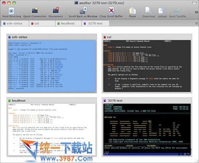Start a Quick Connection
This screenshot has width=199, height=163.
[x=35, y=13]
